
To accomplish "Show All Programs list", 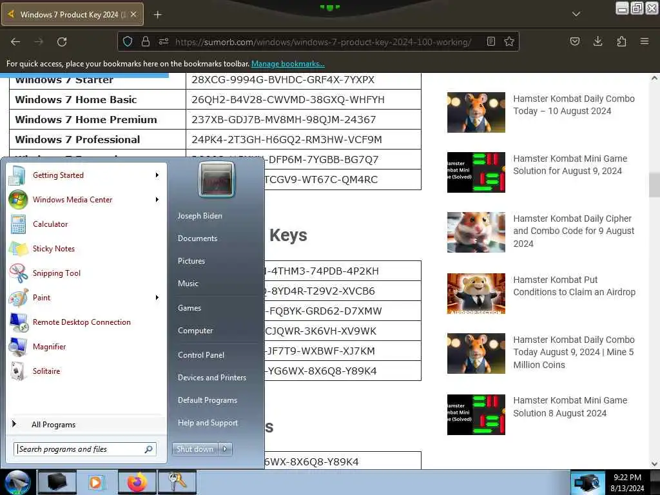I will point(53,424).
